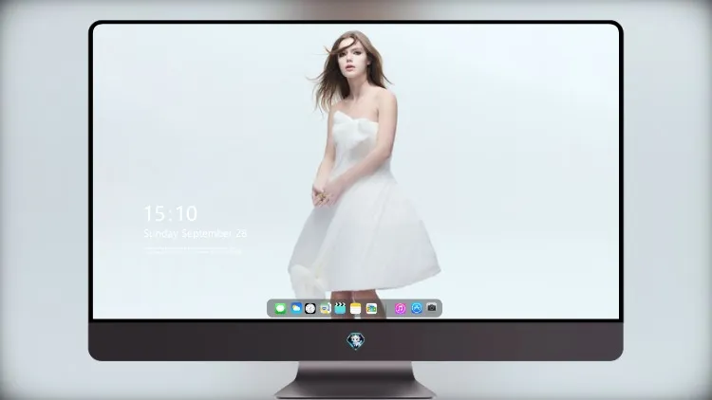Open the pink iTunes Store music app
This screenshot has height=400, width=712.
tap(400, 308)
